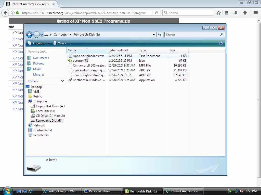Select Removable Disk (E:) breadcrumb segment
The height and width of the screenshot is (195, 261).
[87, 35]
